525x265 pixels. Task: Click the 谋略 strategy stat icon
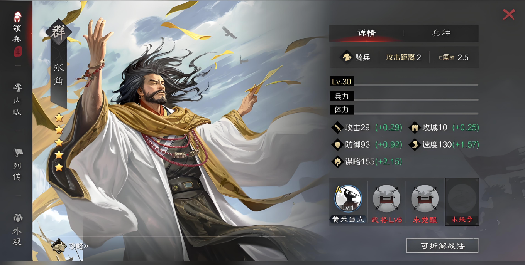coord(337,162)
